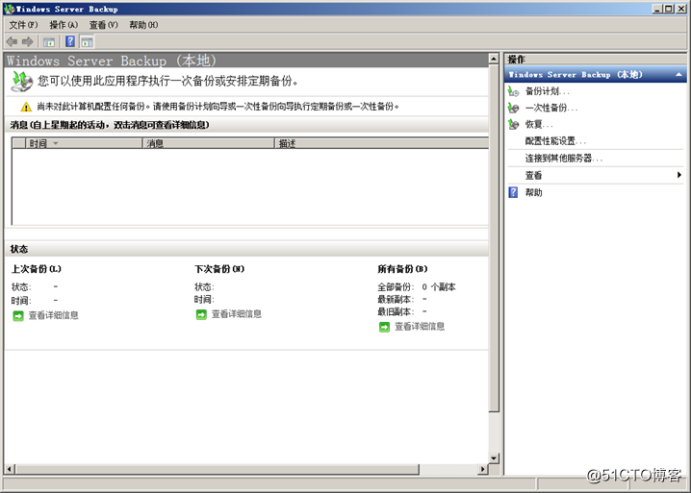
Task: Click the 一次性备份 icon in actions pane
Action: (x=513, y=108)
